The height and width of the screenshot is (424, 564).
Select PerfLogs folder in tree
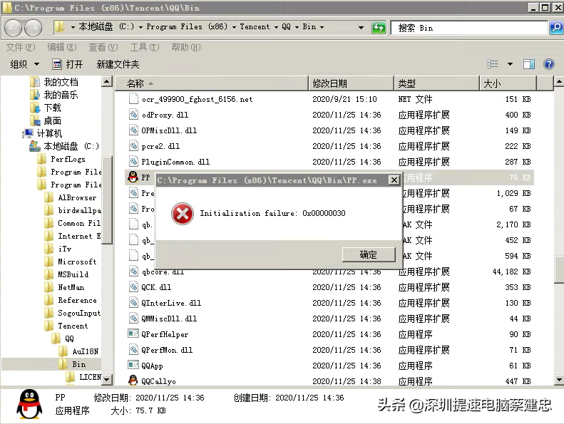68,159
